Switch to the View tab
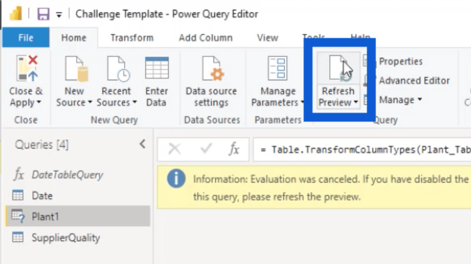 [x=267, y=38]
